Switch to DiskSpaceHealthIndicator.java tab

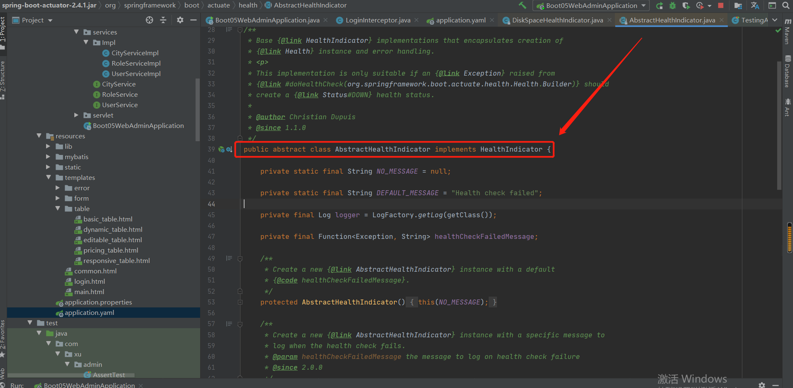coord(558,20)
